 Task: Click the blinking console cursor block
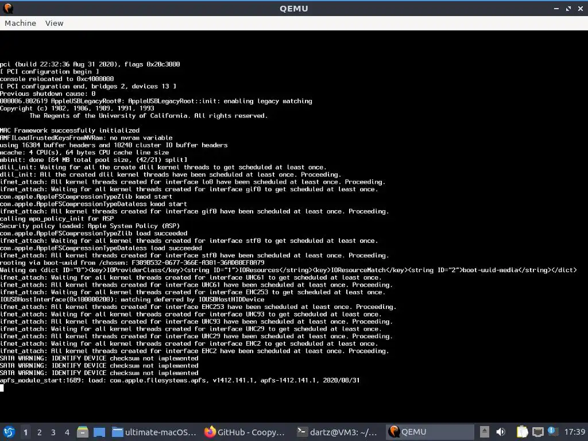pyautogui.click(x=2, y=388)
